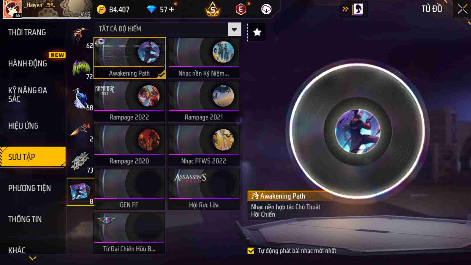Add diamonds with the plus icon

coord(171,9)
